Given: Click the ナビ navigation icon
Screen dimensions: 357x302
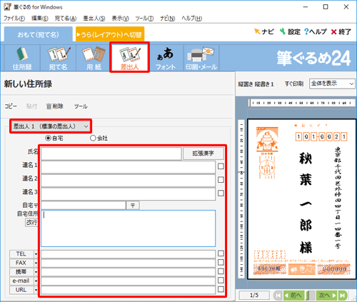Looking at the screenshot, I should 263,31.
